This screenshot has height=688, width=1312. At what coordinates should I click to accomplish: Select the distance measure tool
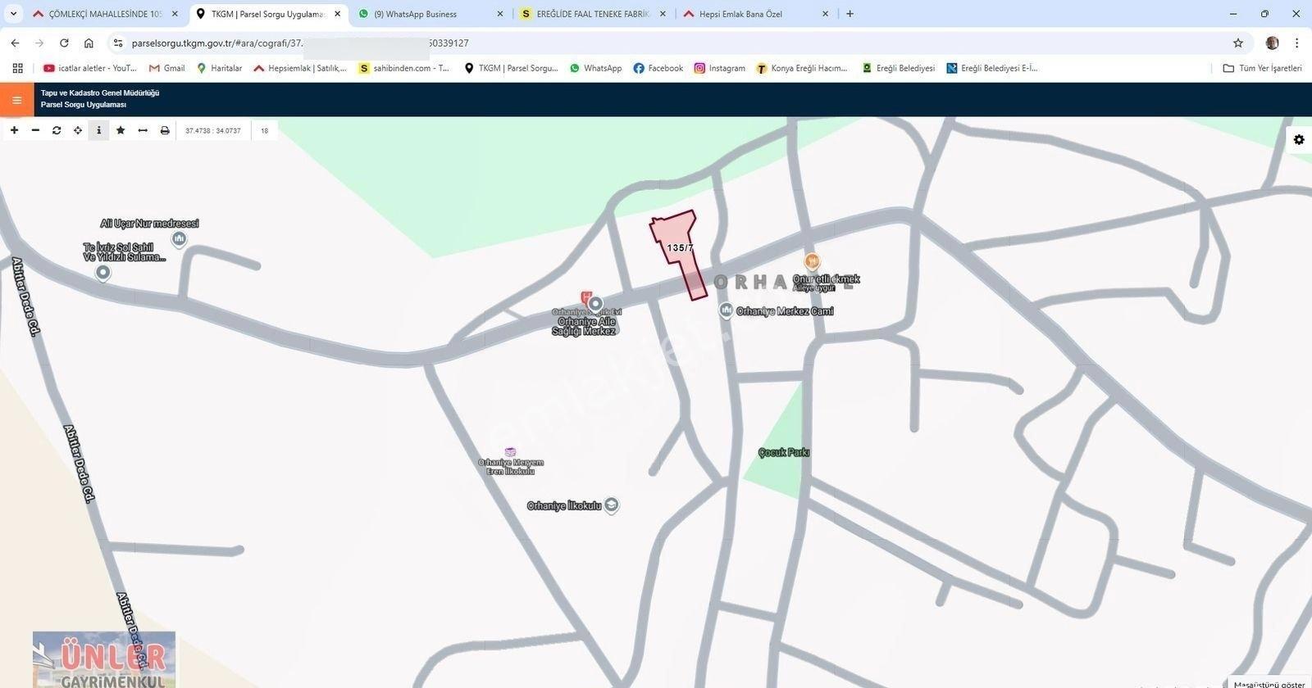point(143,130)
